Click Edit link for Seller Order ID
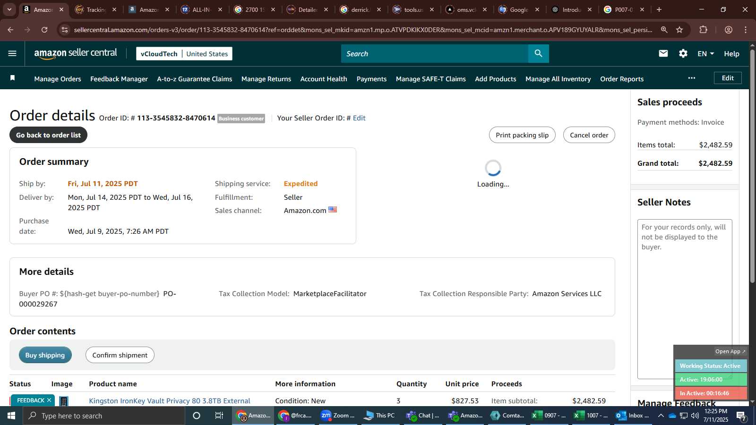 (359, 118)
